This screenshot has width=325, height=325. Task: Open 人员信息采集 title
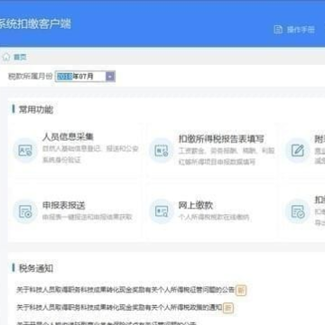[x=68, y=137]
